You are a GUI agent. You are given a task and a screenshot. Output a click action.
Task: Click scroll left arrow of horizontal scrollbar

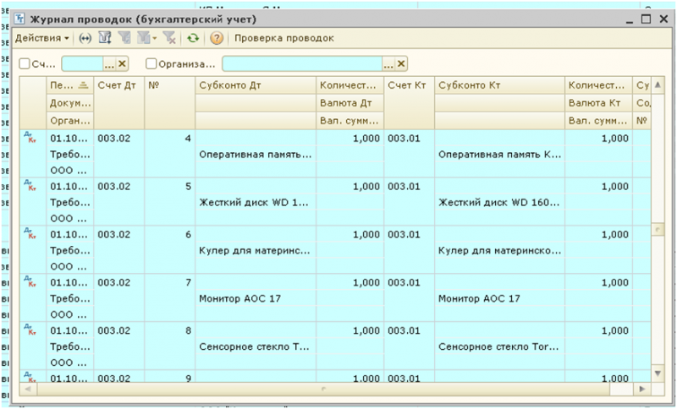point(28,390)
